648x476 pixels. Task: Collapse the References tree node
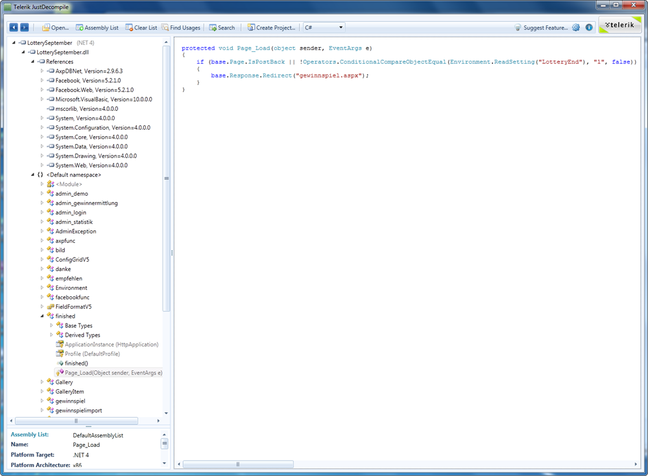(33, 62)
